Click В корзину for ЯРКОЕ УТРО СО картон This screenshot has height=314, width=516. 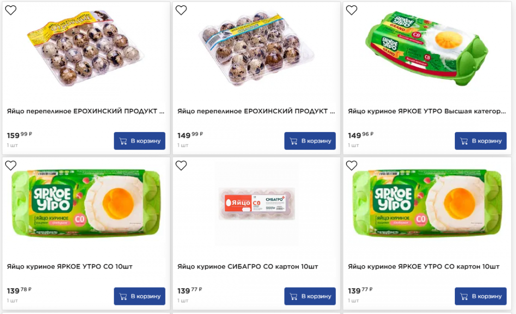(x=481, y=296)
